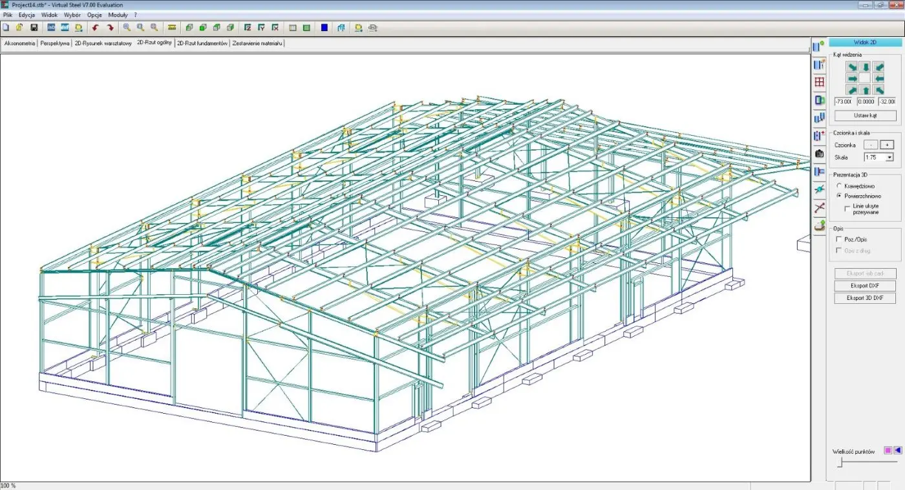Open the 2D-Rzut fundamentów tab

202,43
